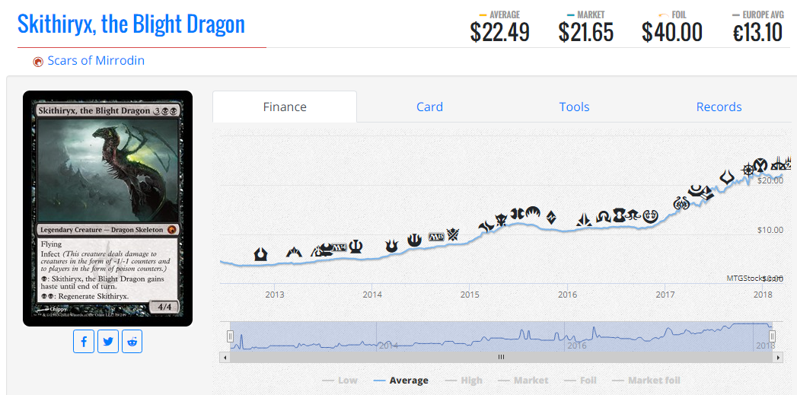Click the $21.65 market price
This screenshot has width=797, height=395.
[x=585, y=33]
